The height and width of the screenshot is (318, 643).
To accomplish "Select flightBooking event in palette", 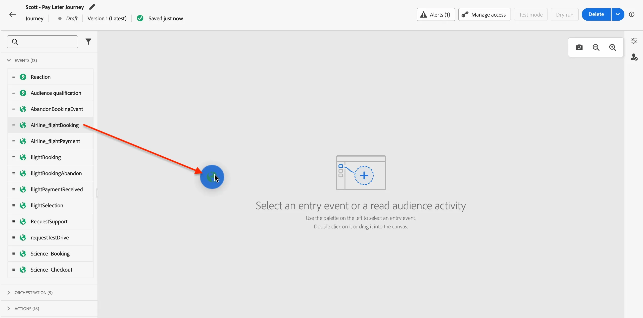I will coord(51,157).
